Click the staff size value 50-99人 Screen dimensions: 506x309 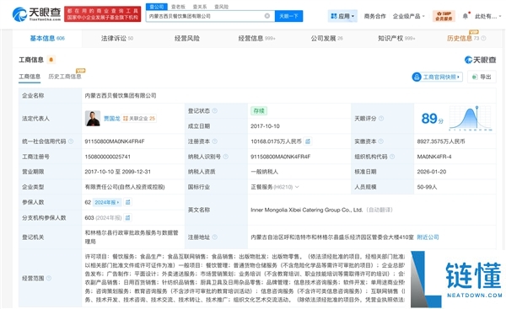click(427, 187)
